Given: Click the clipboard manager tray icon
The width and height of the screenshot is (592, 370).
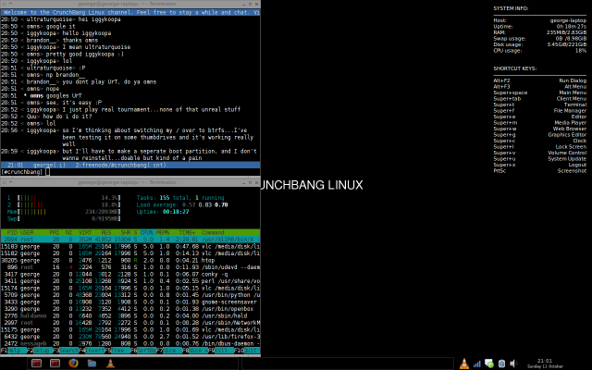Looking at the screenshot, I should pos(501,364).
